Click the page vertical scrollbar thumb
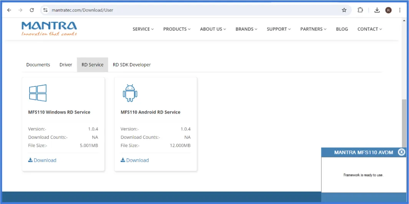 (x=404, y=123)
